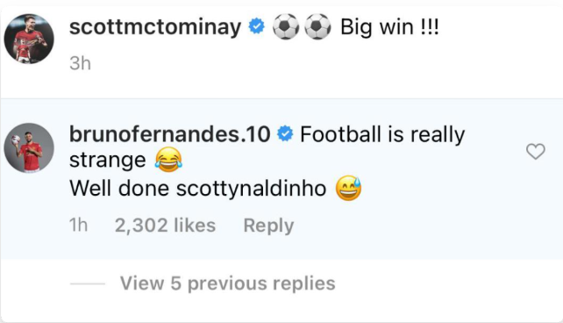563x323 pixels.
Task: Click the 1h timestamp on comment
Action: pyautogui.click(x=78, y=226)
